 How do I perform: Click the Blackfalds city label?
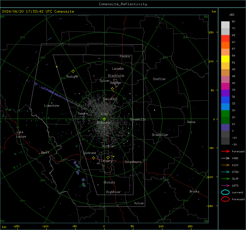(x=116, y=76)
